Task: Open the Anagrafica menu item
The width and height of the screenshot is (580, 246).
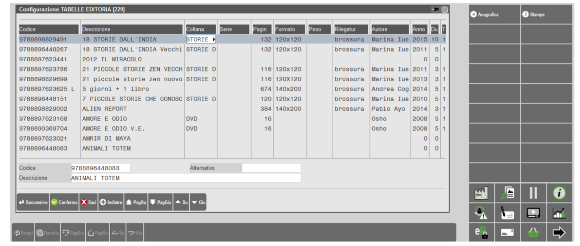Action: click(485, 15)
